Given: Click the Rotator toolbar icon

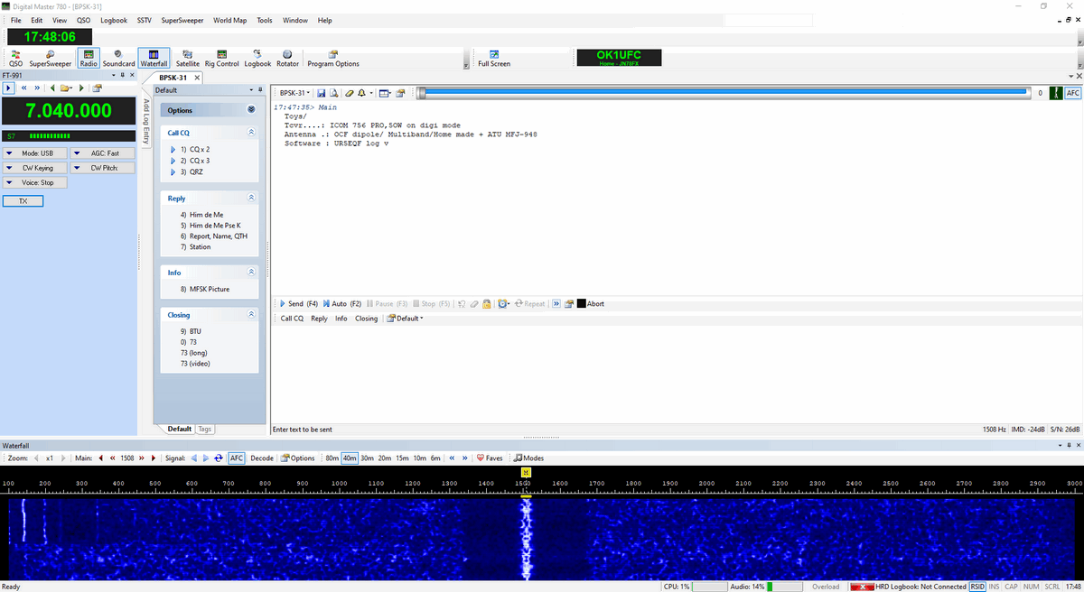Looking at the screenshot, I should (x=287, y=59).
